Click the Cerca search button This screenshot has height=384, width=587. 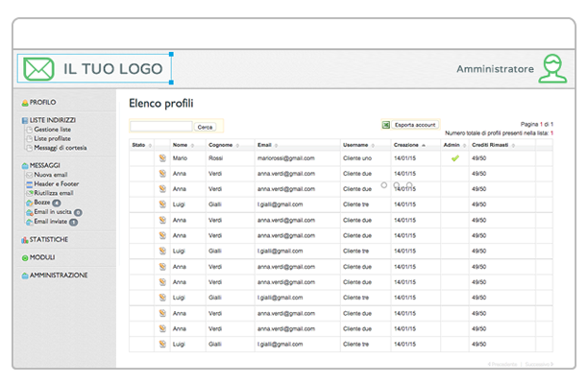[x=205, y=127]
